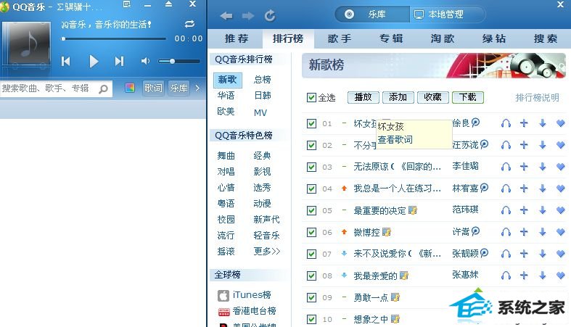This screenshot has width=571, height=327.
Task: Skip to previous track in the player
Action: (65, 62)
